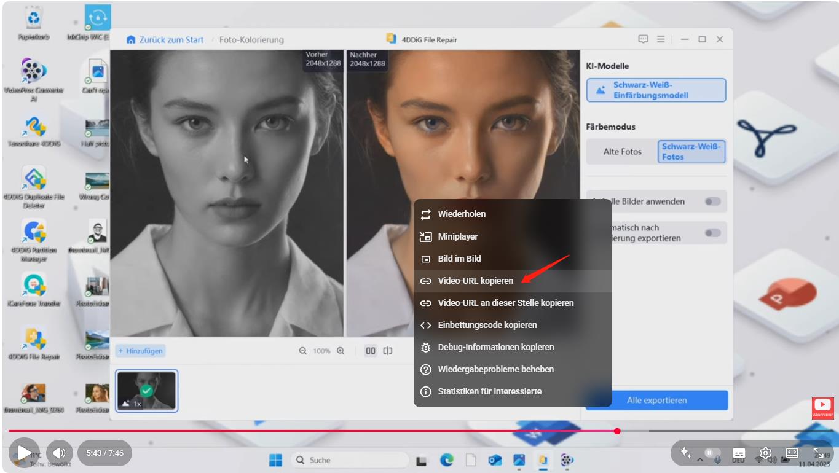This screenshot has height=473, width=839.
Task: Select the Schwarz-Weiß-Einfärbungsmodell model box
Action: tap(656, 90)
